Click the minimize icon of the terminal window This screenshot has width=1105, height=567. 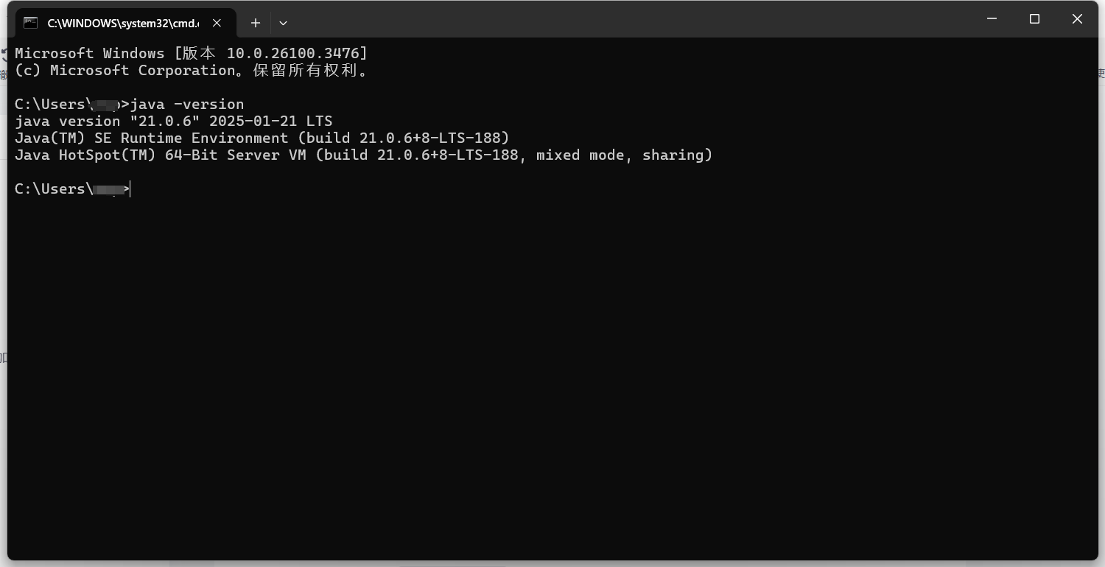click(991, 18)
